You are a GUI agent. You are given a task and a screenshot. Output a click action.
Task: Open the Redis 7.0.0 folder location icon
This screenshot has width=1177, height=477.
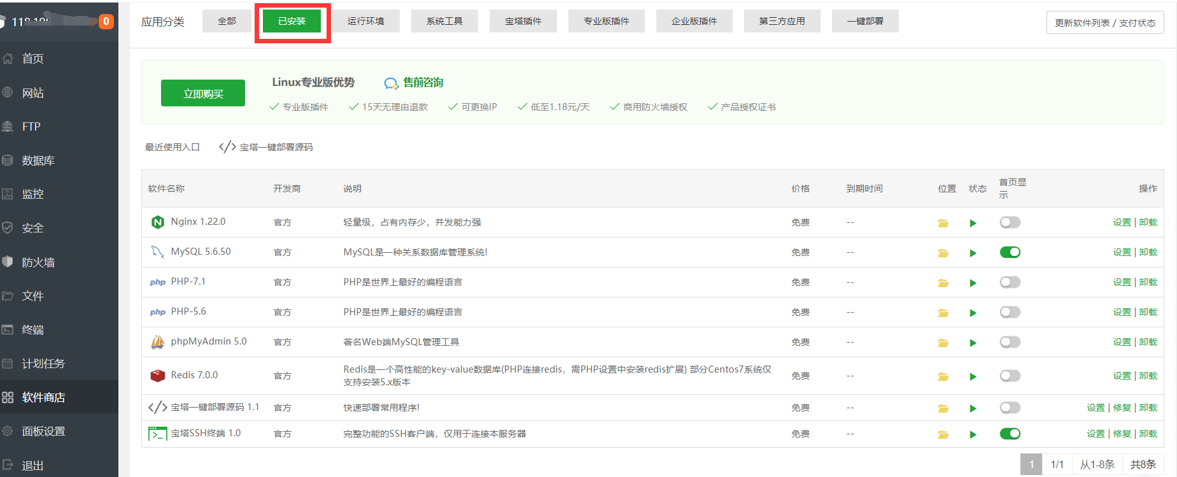tap(943, 376)
